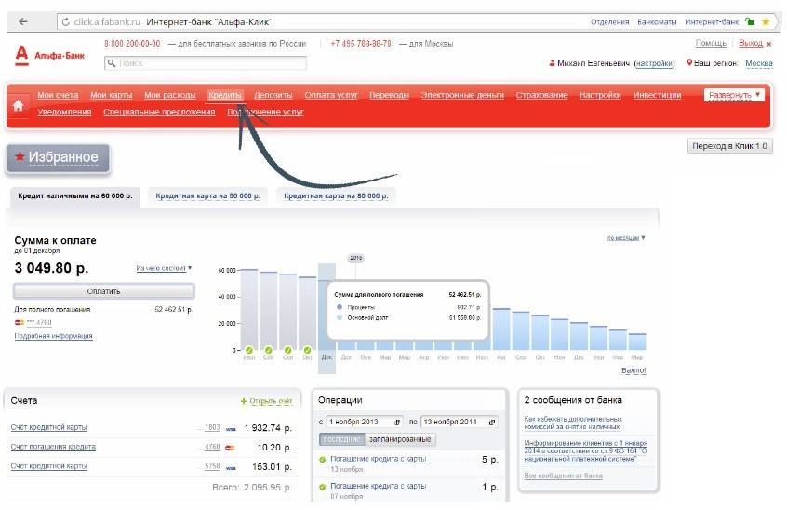The width and height of the screenshot is (787, 510).
Task: Click the 'Избранное' favorites button
Action: (59, 158)
